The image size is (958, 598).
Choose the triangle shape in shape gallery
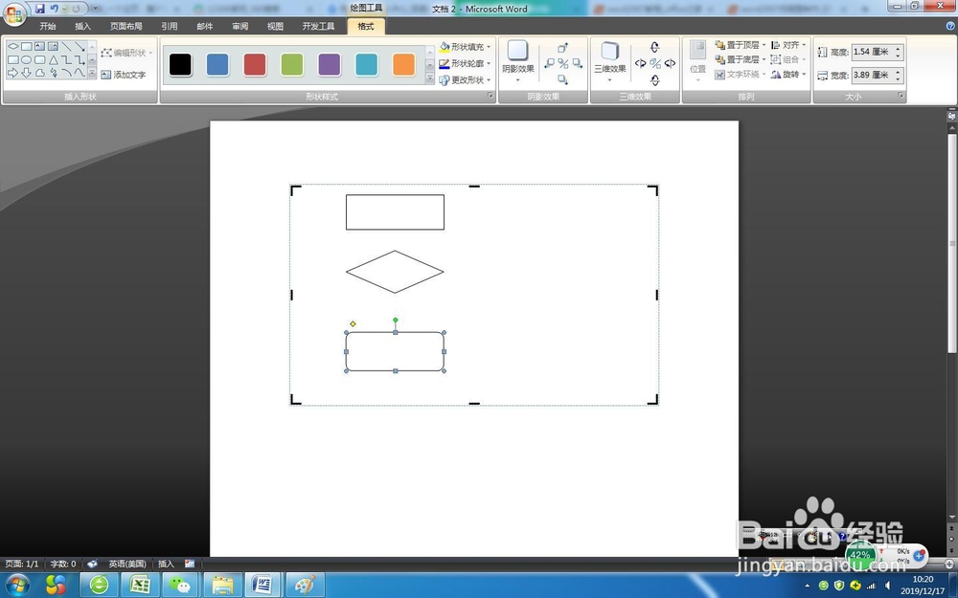(x=54, y=59)
